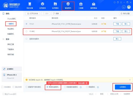
Task: Click the 固件名称 column header
Action: click(x=55, y=18)
